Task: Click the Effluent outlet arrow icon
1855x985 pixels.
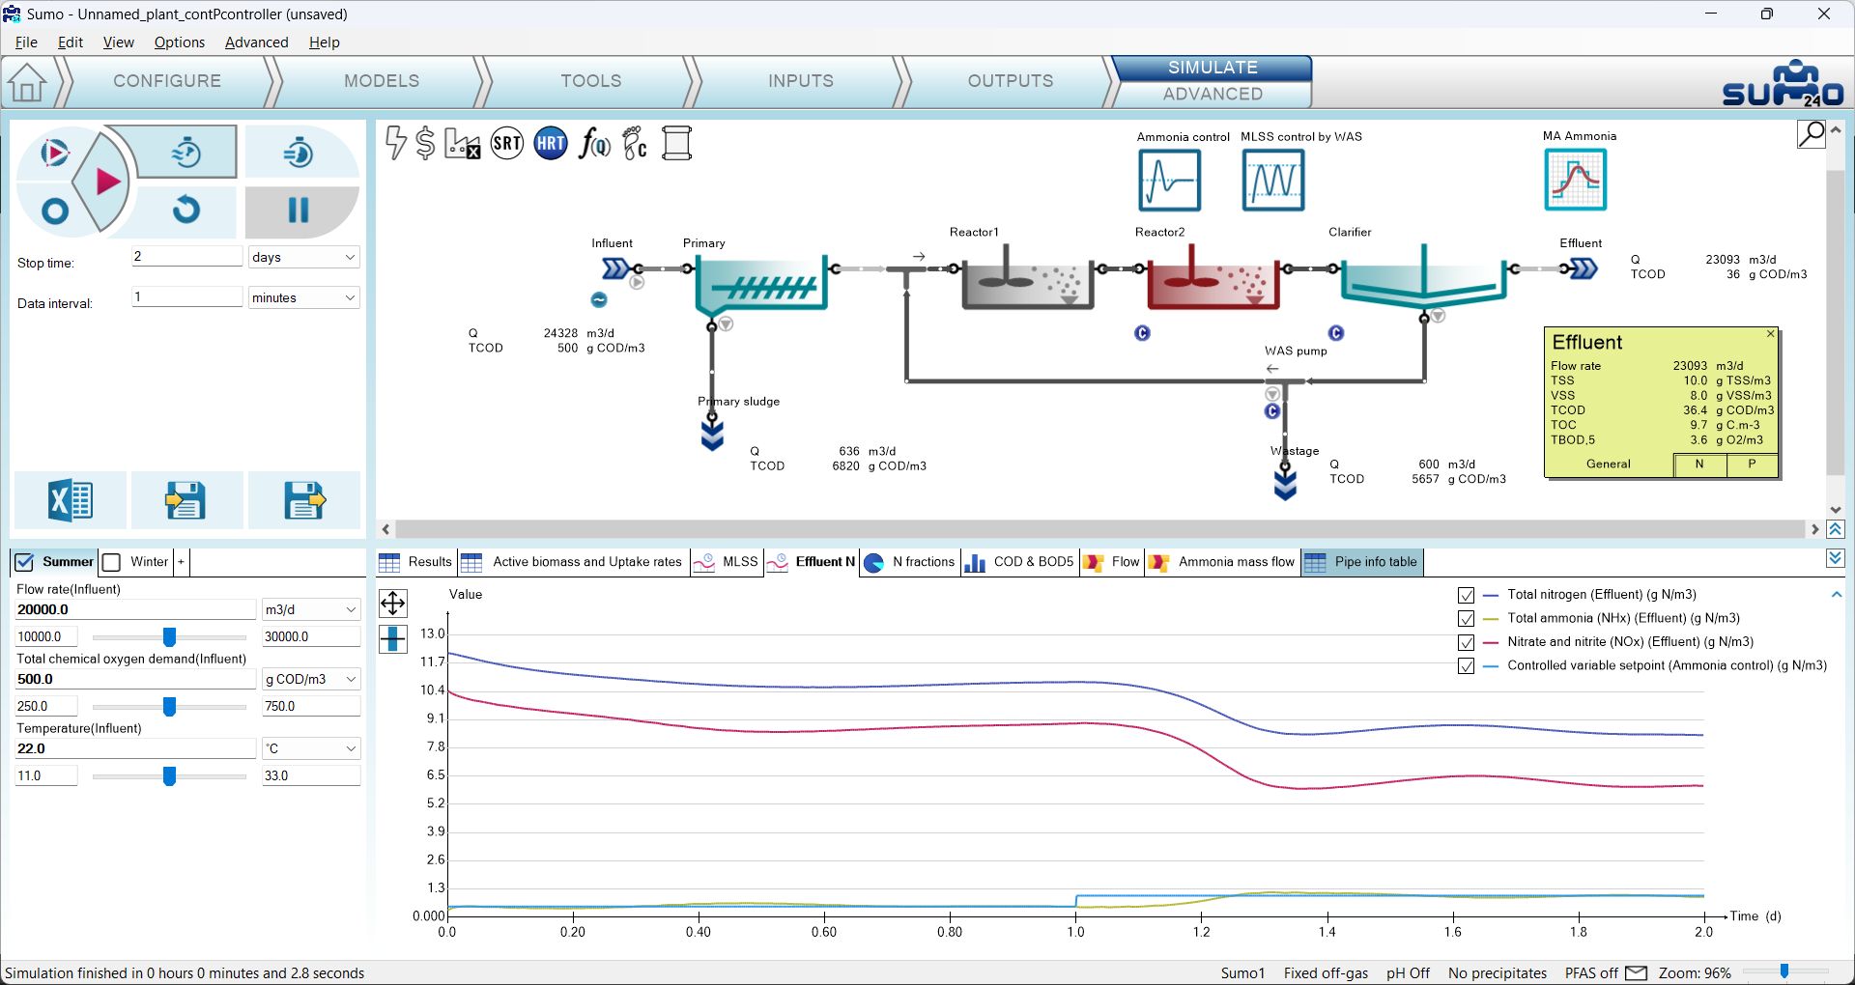Action: click(1583, 268)
